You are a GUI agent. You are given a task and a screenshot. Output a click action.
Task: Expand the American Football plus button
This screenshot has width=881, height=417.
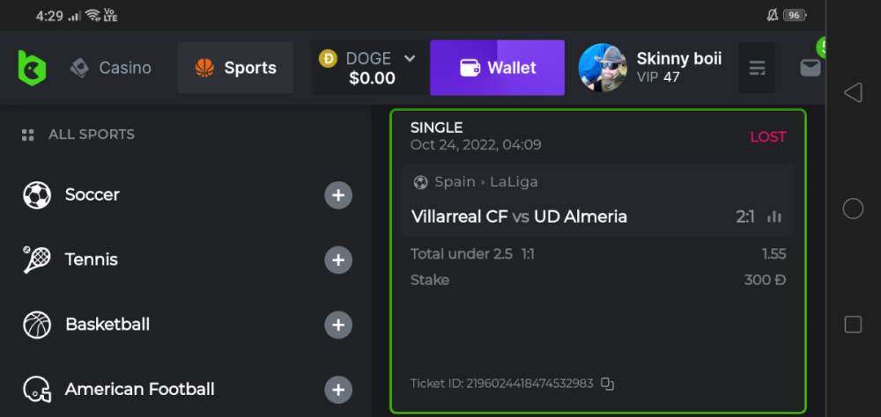click(338, 389)
